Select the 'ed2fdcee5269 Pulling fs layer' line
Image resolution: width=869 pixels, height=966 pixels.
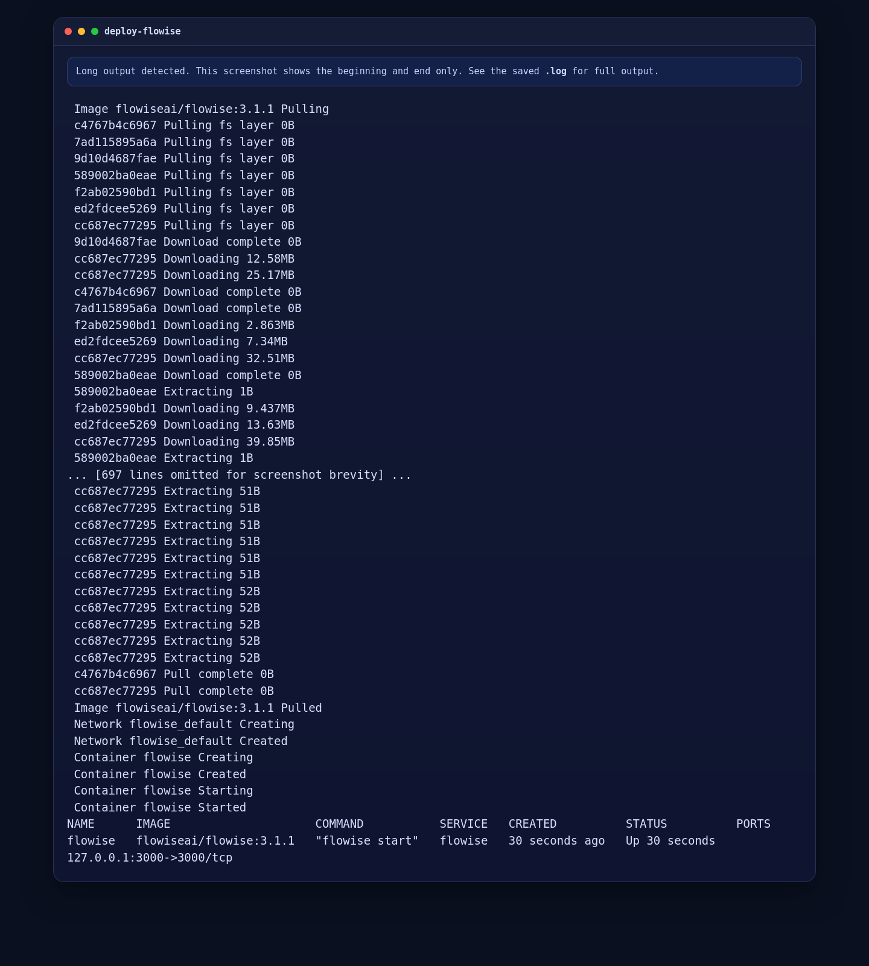[x=184, y=209]
